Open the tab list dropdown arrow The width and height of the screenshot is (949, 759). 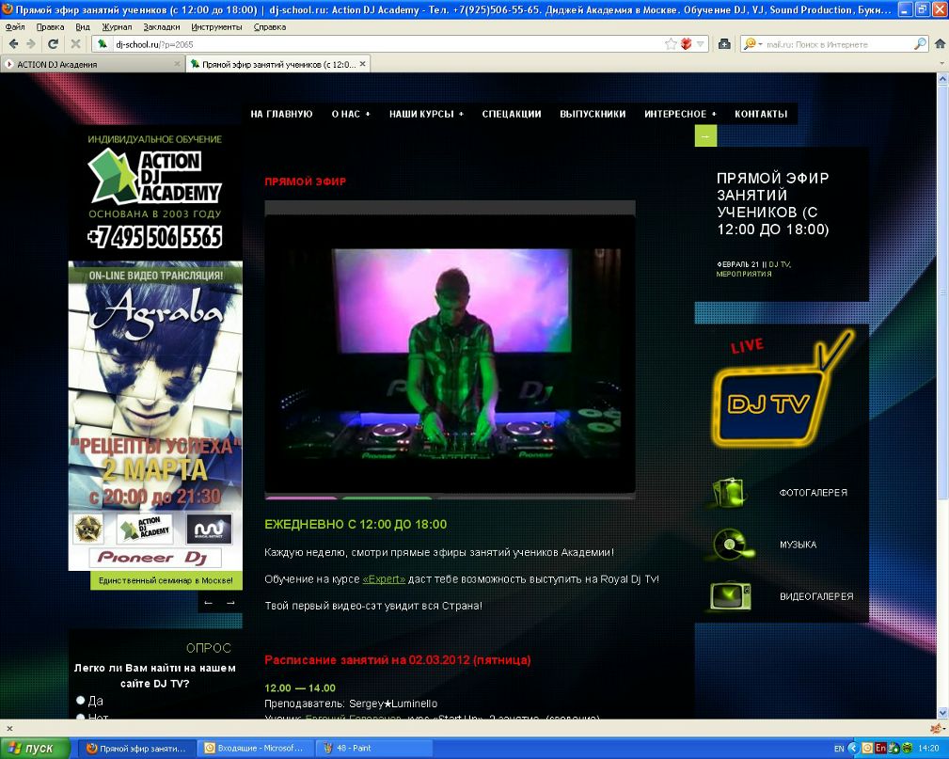[941, 64]
